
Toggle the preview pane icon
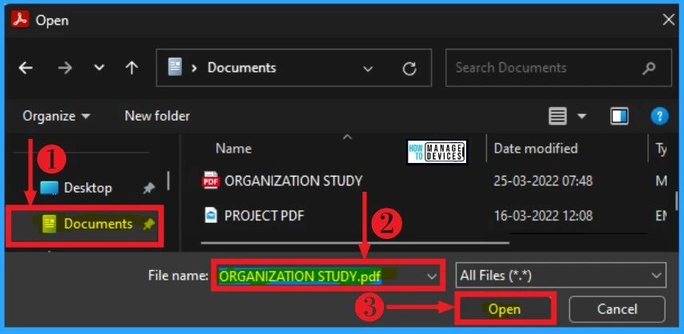(x=619, y=117)
